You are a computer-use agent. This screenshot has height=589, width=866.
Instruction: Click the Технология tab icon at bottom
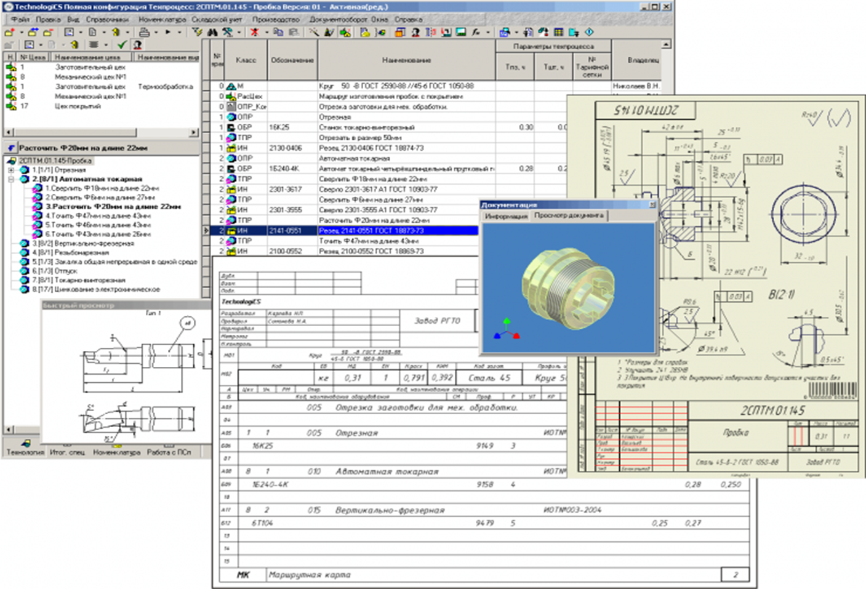[x=25, y=443]
